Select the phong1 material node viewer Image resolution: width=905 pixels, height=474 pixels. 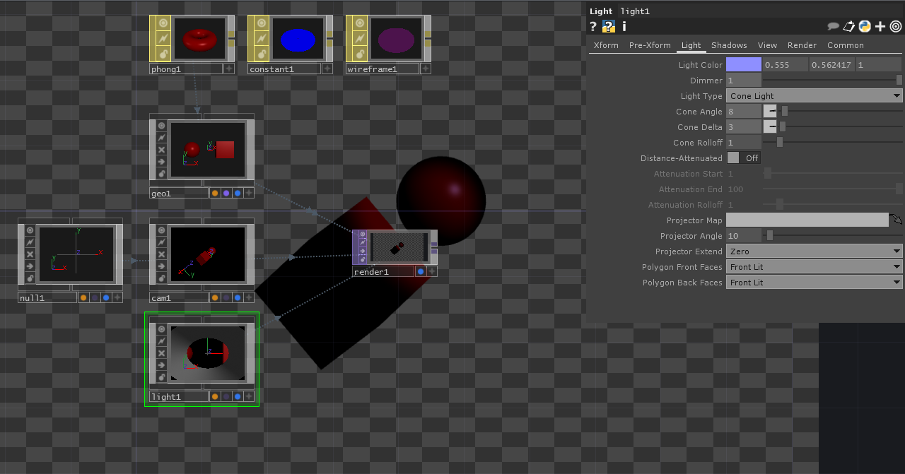[199, 39]
